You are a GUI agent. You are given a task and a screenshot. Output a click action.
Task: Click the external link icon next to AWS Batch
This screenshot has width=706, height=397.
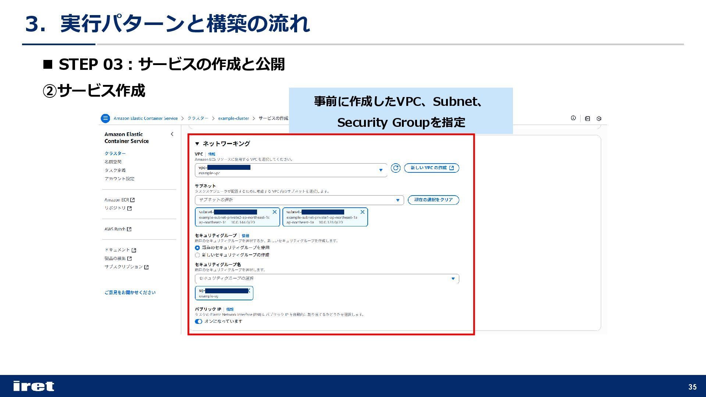[x=129, y=229]
